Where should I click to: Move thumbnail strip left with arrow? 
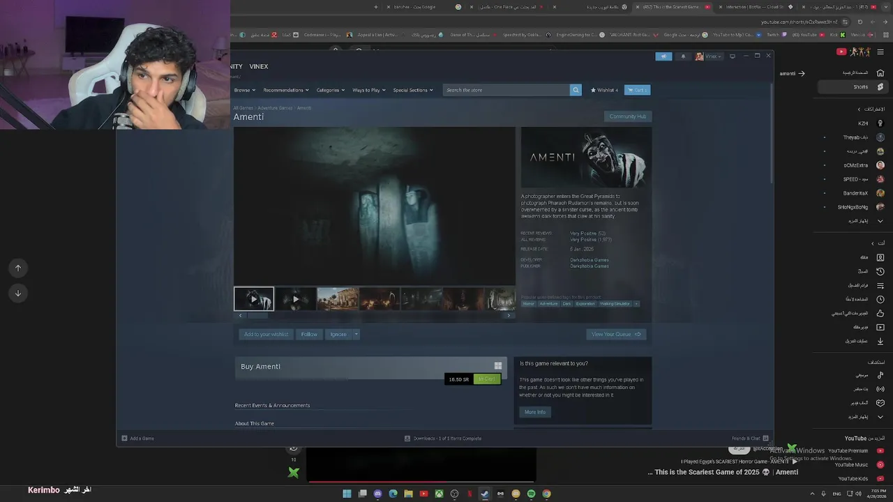(x=240, y=315)
